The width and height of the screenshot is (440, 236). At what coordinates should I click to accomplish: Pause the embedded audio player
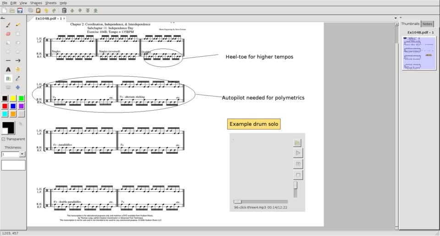(x=297, y=164)
